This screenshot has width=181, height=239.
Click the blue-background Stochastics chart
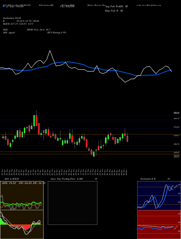pyautogui.click(x=159, y=196)
